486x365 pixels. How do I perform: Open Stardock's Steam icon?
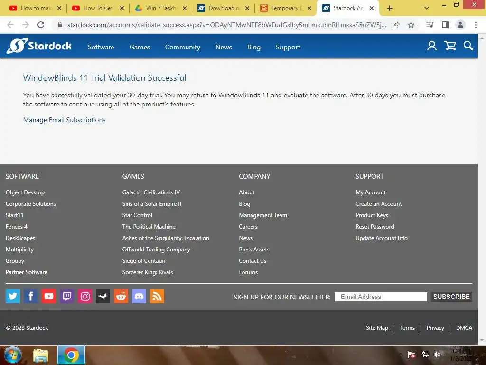[103, 296]
